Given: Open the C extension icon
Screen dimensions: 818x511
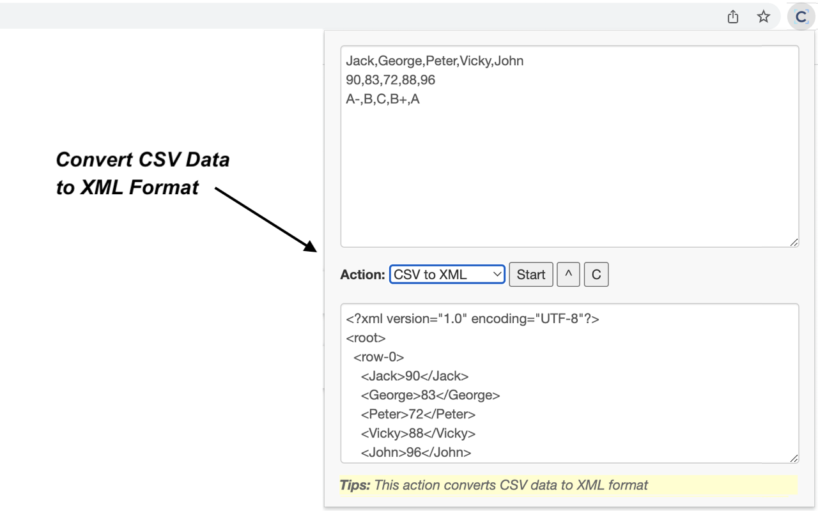Looking at the screenshot, I should point(801,17).
